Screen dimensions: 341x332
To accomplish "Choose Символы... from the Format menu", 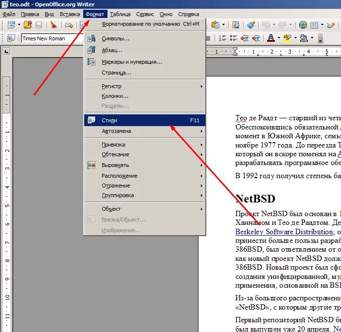I will click(144, 39).
